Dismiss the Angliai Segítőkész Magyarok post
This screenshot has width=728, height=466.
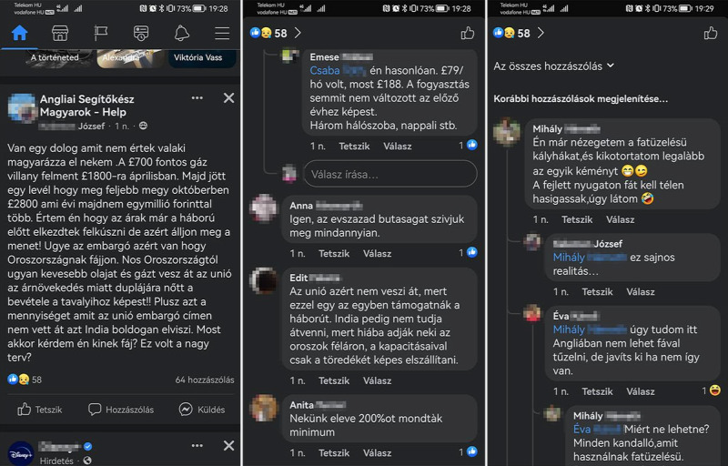229,98
